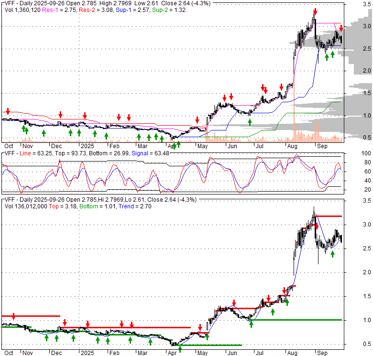Click the Res-2 = 3.08 label
Image resolution: width=373 pixels, height=356 pixels.
coord(96,10)
